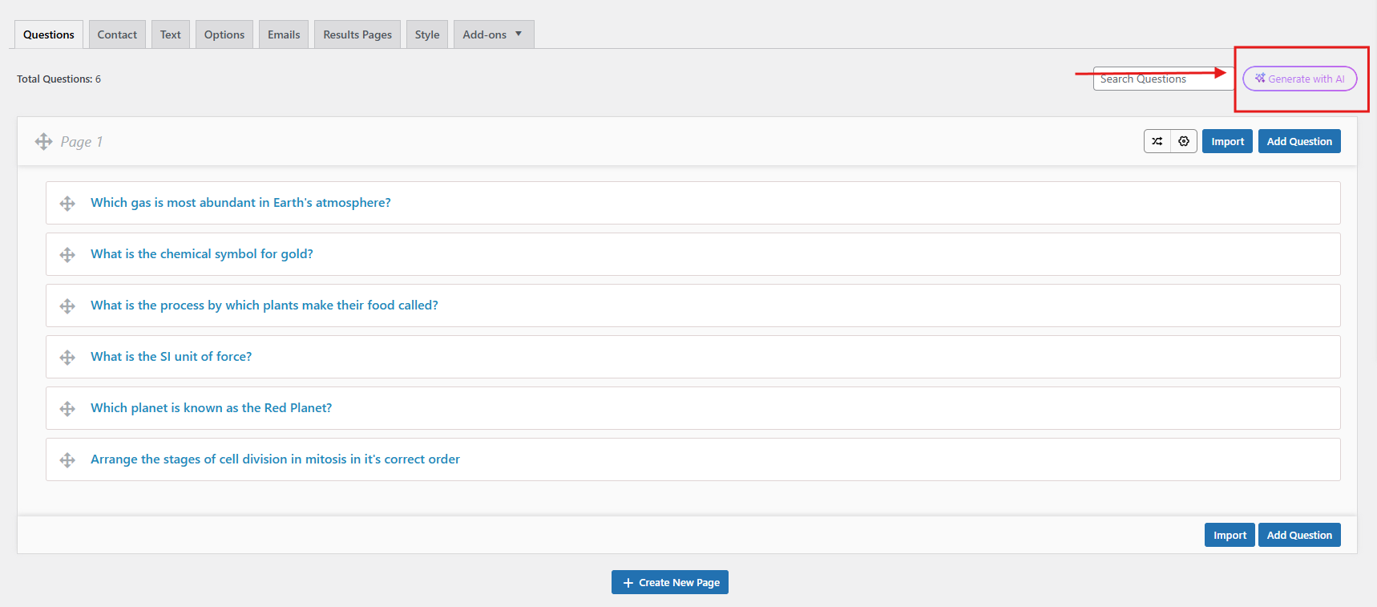The height and width of the screenshot is (607, 1377).
Task: Click drag handle for mitosis stages question
Action: click(67, 460)
